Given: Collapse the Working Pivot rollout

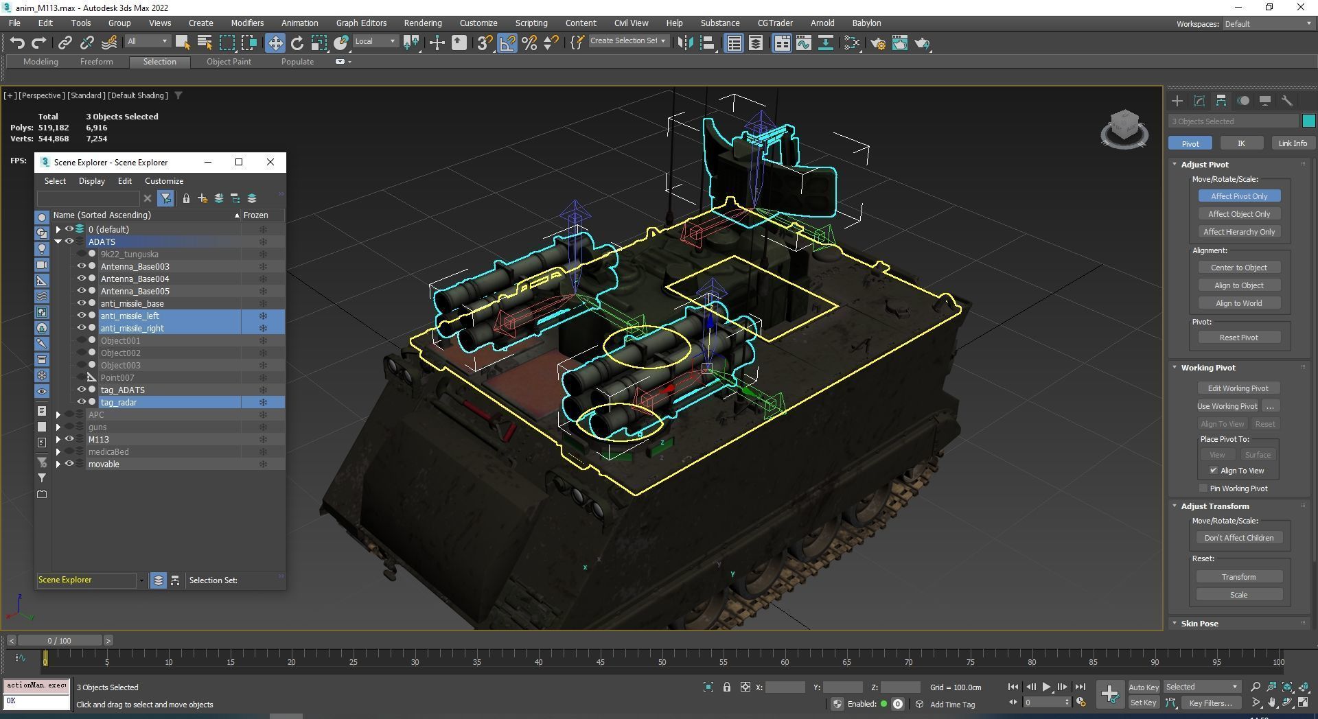Looking at the screenshot, I should tap(1175, 368).
